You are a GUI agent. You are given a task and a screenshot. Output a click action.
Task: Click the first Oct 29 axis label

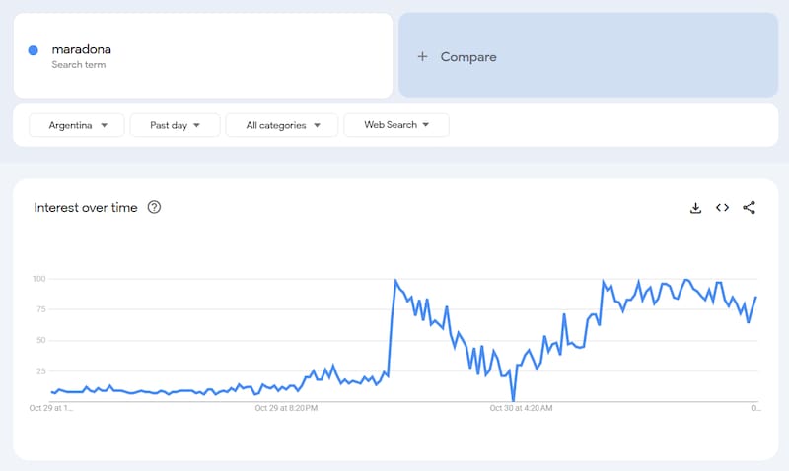point(51,408)
